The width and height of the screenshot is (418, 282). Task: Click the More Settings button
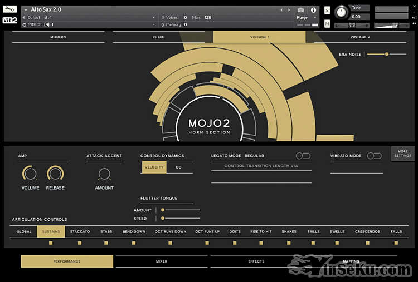[x=402, y=154]
